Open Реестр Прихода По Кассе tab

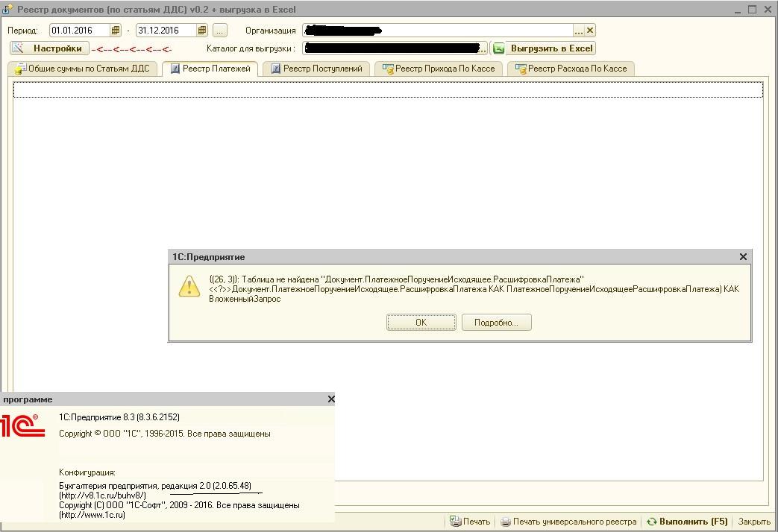pyautogui.click(x=439, y=69)
